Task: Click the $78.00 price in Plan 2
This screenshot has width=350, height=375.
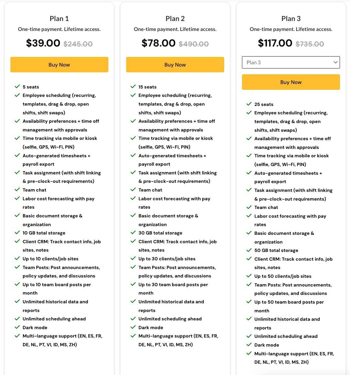Action: [159, 43]
